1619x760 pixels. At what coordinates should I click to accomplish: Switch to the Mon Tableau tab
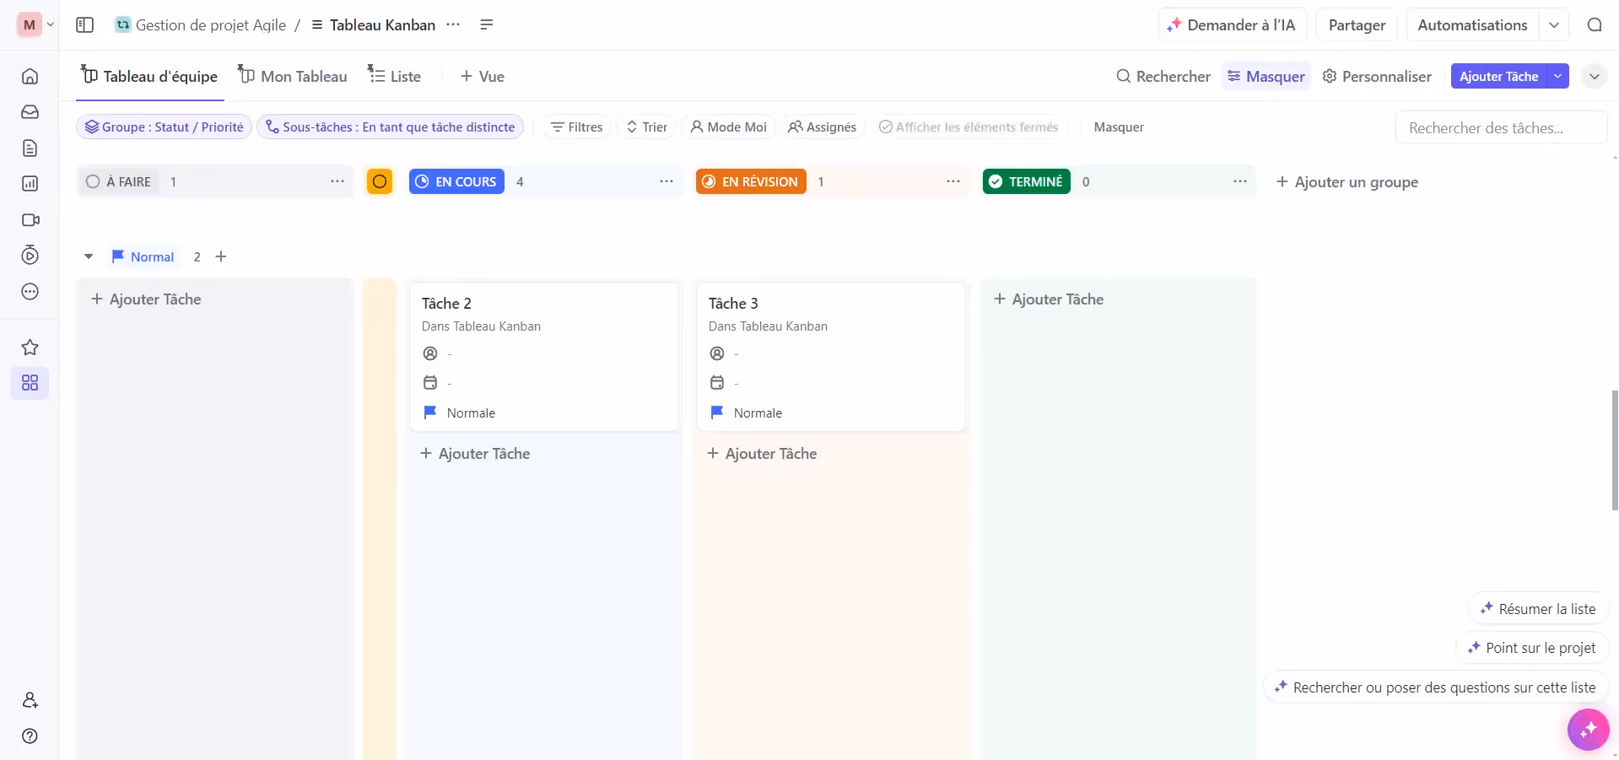coord(292,77)
